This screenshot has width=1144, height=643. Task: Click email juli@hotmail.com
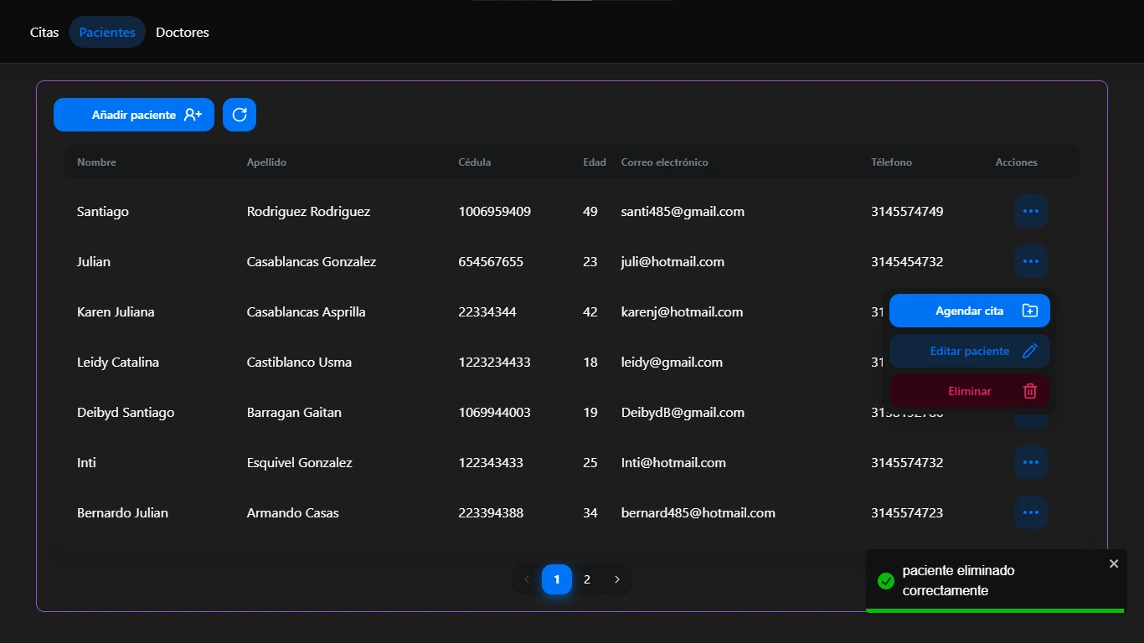672,261
